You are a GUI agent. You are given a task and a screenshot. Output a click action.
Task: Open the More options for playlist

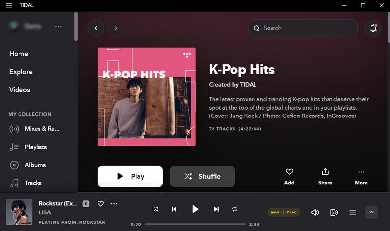361,176
